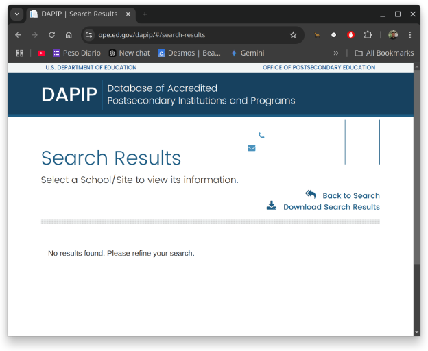Go back using browser back arrow
Viewport: 428px width, 351px height.
pos(18,35)
